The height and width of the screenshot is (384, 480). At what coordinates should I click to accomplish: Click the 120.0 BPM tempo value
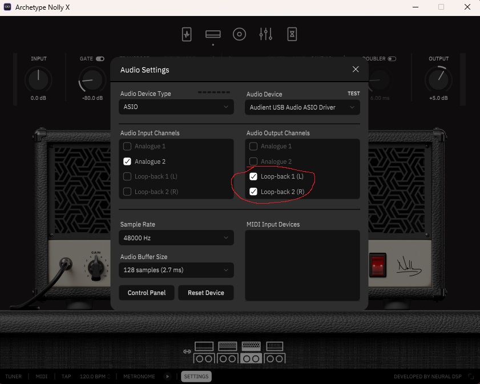click(x=92, y=377)
